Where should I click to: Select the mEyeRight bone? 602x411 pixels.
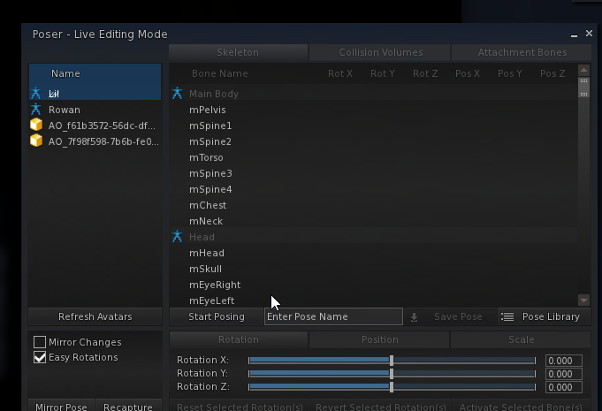tap(374, 285)
